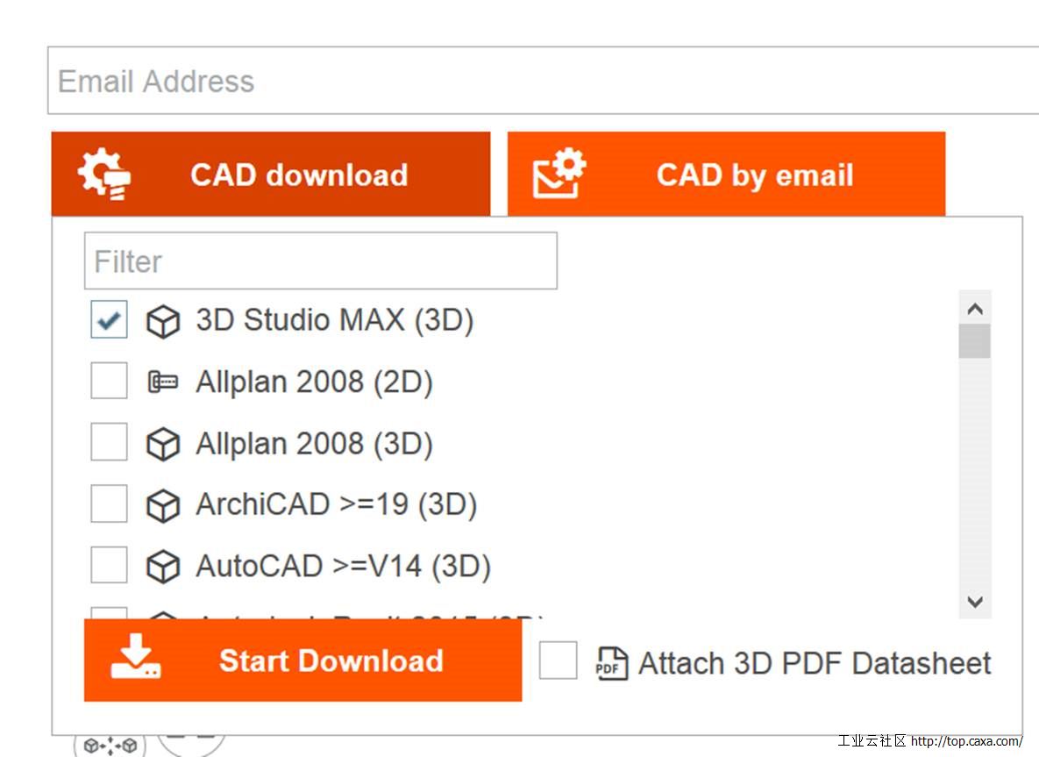
Task: Click the scroll down arrow in format list
Action: click(975, 602)
